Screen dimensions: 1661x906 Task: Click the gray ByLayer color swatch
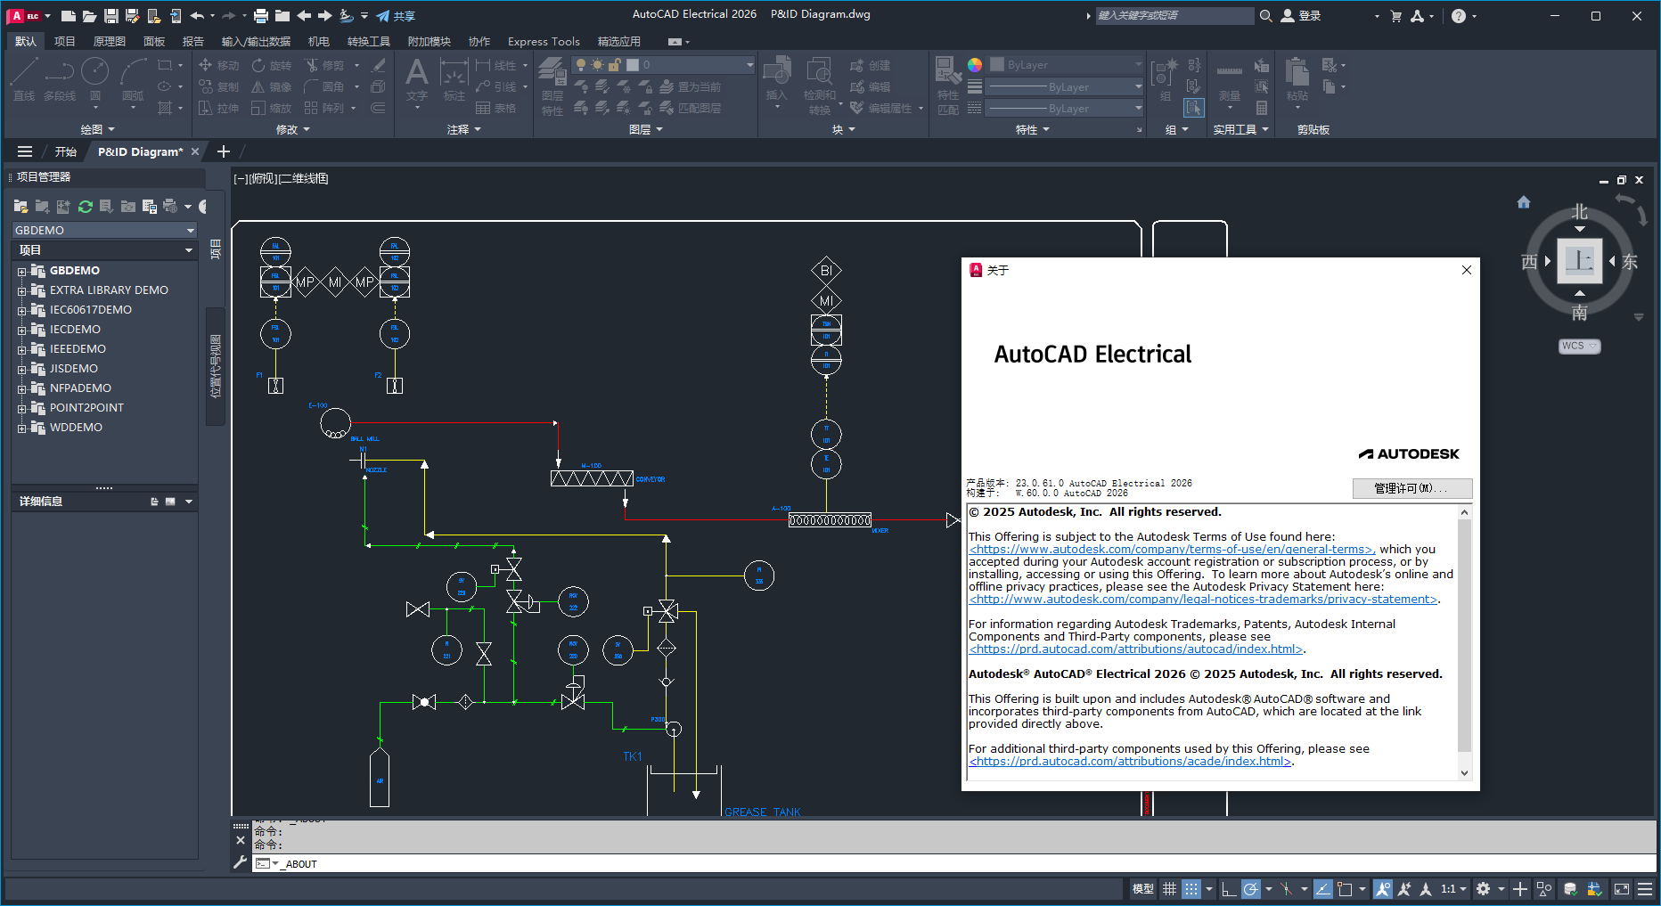click(997, 65)
